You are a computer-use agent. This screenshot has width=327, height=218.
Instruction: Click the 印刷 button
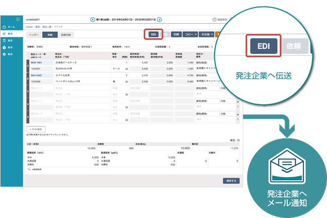click(176, 35)
